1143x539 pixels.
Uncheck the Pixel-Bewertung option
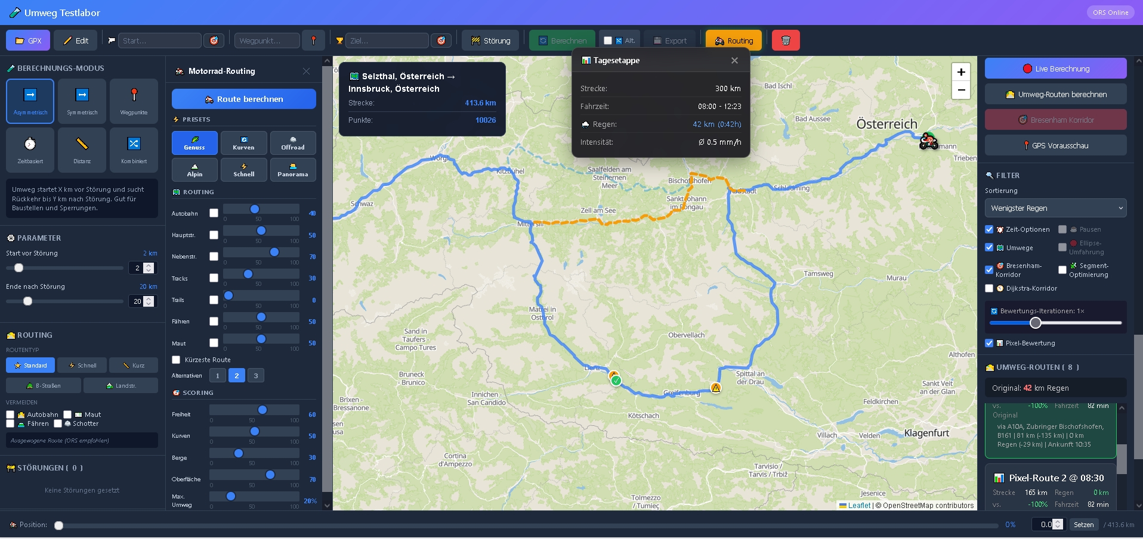pyautogui.click(x=989, y=343)
